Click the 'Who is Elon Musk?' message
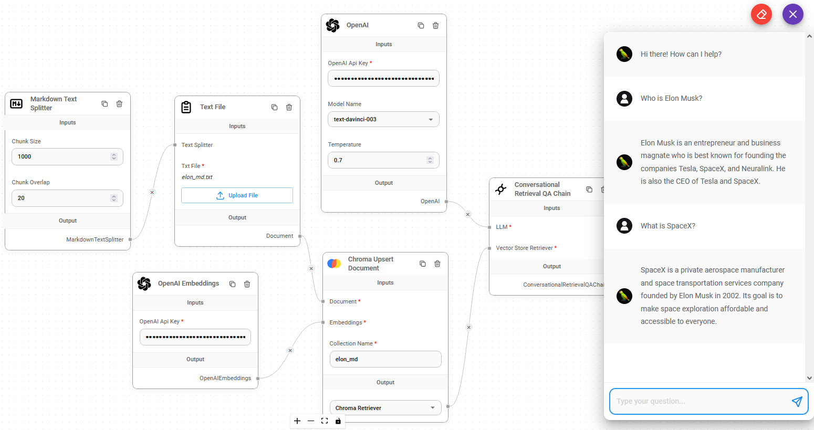This screenshot has height=430, width=814. click(x=671, y=98)
